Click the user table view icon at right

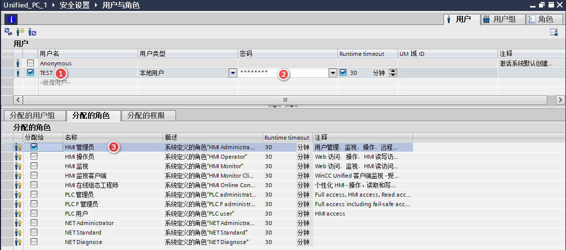click(x=554, y=32)
